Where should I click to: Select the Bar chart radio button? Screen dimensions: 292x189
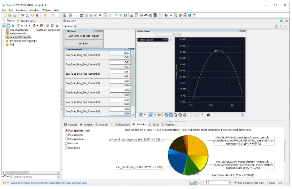(66, 144)
